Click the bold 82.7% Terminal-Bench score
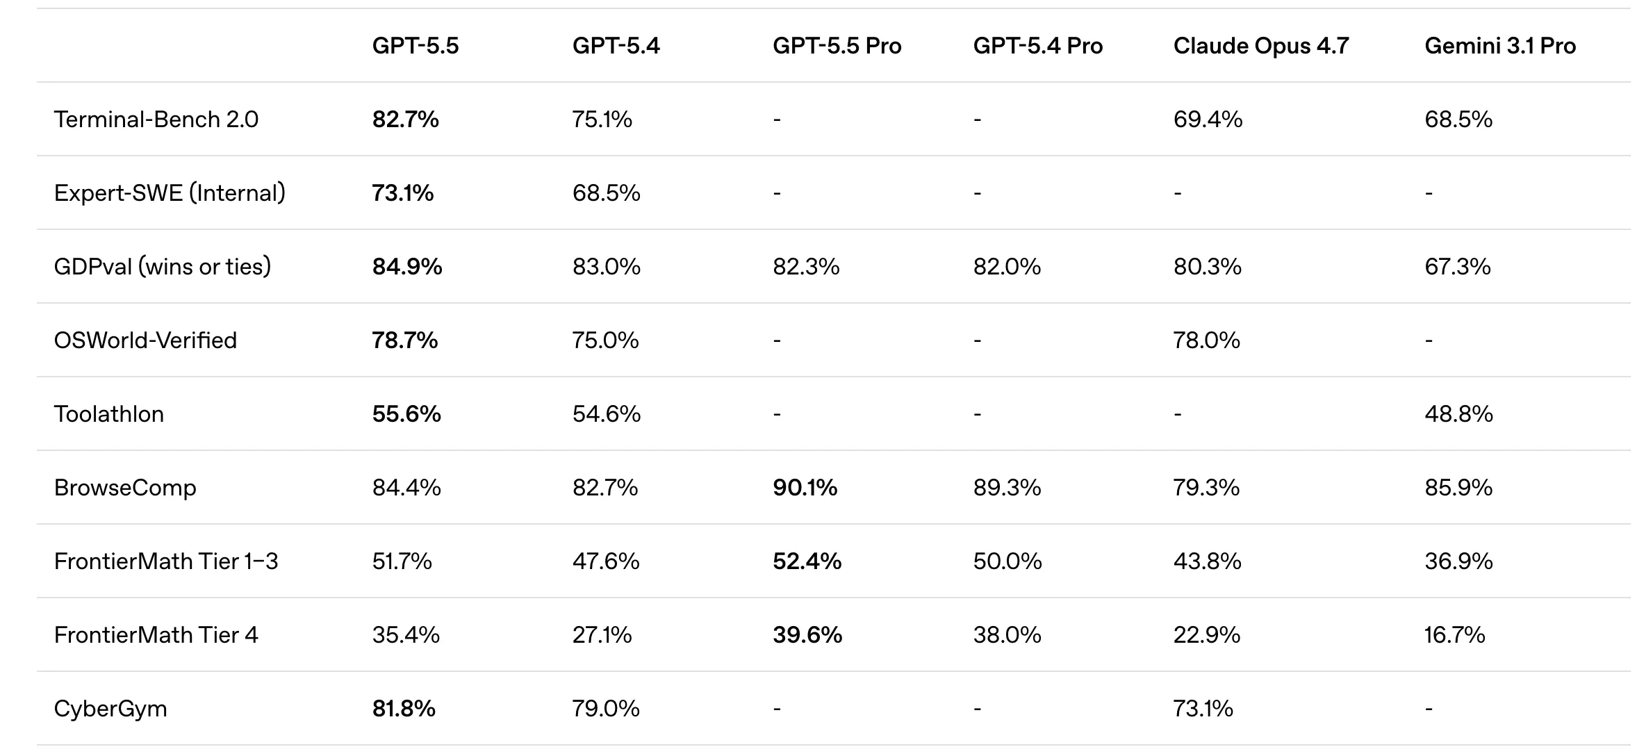The height and width of the screenshot is (756, 1637). pyautogui.click(x=405, y=120)
